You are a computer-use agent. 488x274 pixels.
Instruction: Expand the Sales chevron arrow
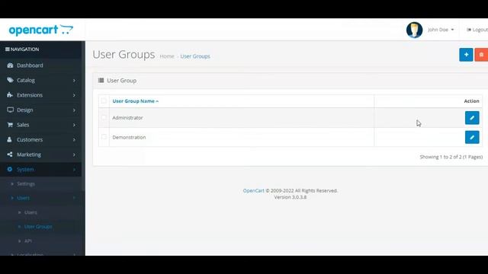pos(74,125)
